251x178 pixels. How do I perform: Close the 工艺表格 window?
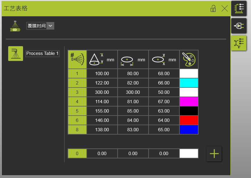coord(225,8)
